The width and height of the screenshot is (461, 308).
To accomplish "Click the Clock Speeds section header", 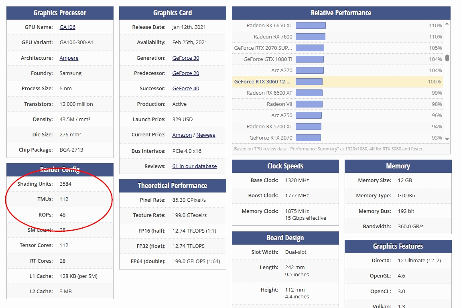I will [x=285, y=166].
